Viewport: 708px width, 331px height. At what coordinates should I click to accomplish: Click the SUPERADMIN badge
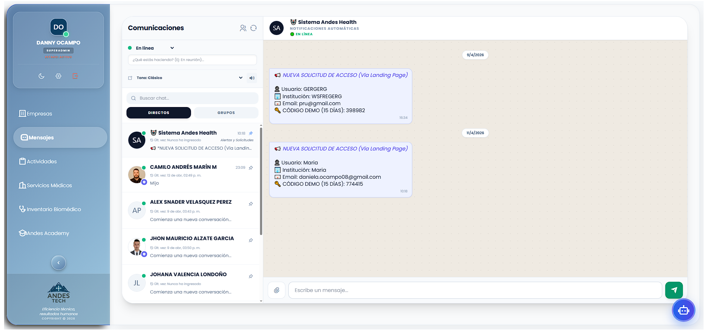pos(58,50)
